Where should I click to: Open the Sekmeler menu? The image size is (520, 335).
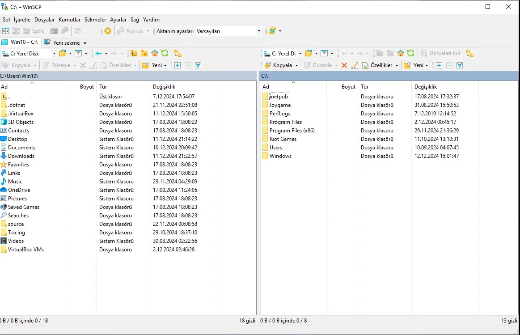tap(95, 20)
